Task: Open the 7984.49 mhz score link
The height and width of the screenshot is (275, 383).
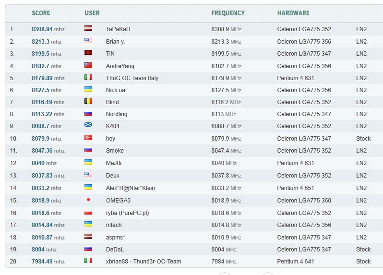Action: [x=48, y=262]
